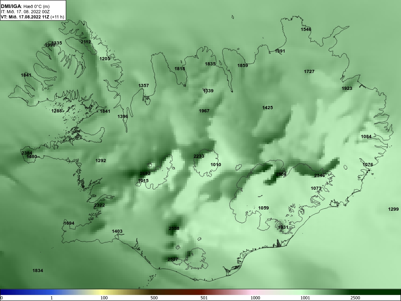
Task: Click the color scale label 2500
Action: [355, 298]
